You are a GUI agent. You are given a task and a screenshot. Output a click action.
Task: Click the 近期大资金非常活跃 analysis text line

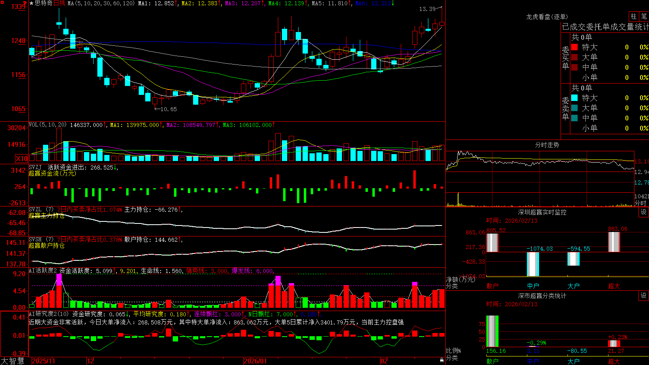pyautogui.click(x=216, y=322)
